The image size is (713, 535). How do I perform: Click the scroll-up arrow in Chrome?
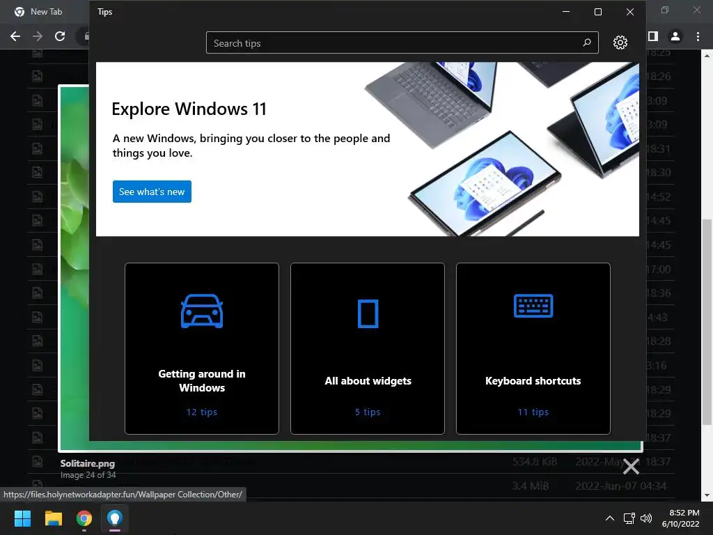point(707,56)
